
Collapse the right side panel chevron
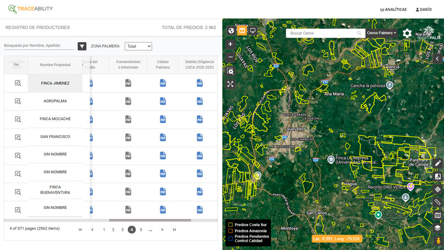[x=437, y=58]
